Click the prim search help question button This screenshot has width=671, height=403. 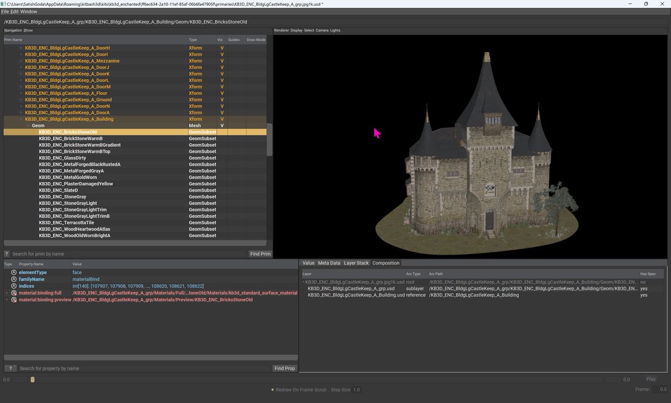point(7,254)
